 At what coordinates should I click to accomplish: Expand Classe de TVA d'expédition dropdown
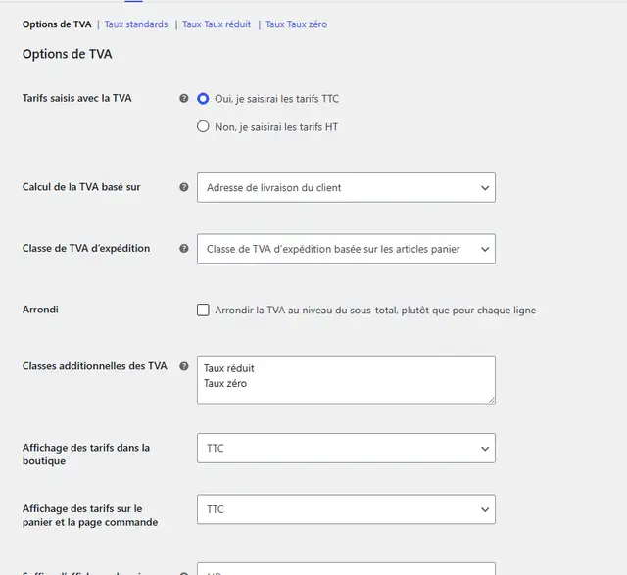[346, 249]
